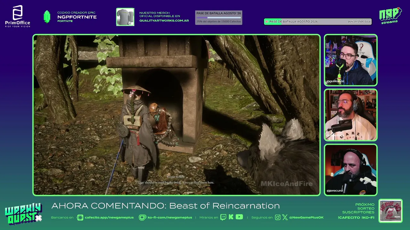The image size is (410, 230).
Task: Click the heart icon on the $500 goal bar
Action: click(267, 22)
